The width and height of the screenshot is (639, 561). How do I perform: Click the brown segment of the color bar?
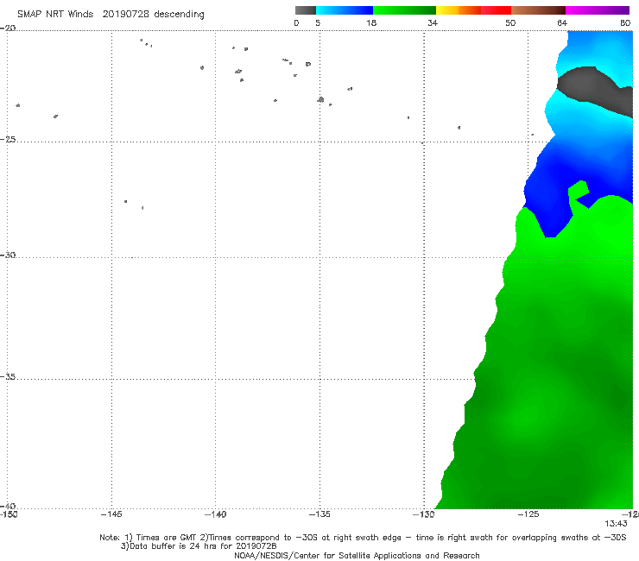click(538, 10)
